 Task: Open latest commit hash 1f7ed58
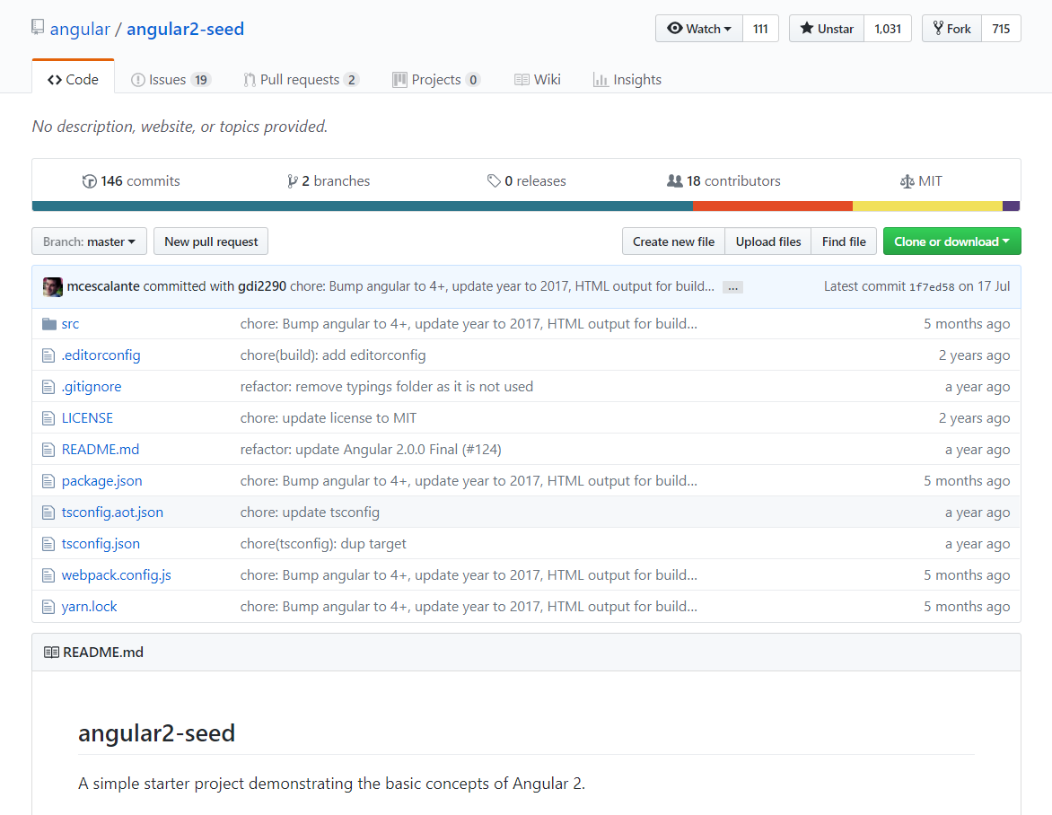tap(932, 287)
